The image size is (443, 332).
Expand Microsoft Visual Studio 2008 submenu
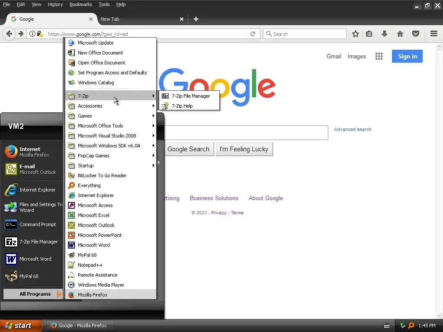tap(111, 136)
